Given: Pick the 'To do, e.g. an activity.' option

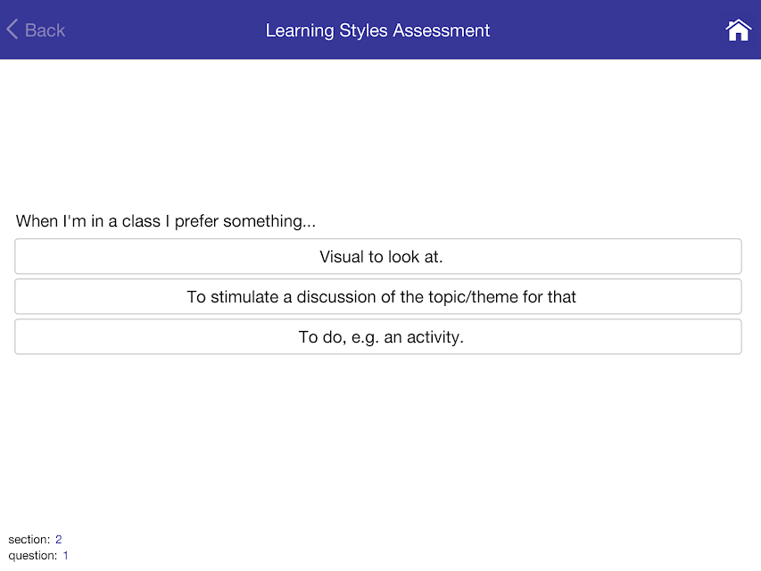Looking at the screenshot, I should coord(378,337).
